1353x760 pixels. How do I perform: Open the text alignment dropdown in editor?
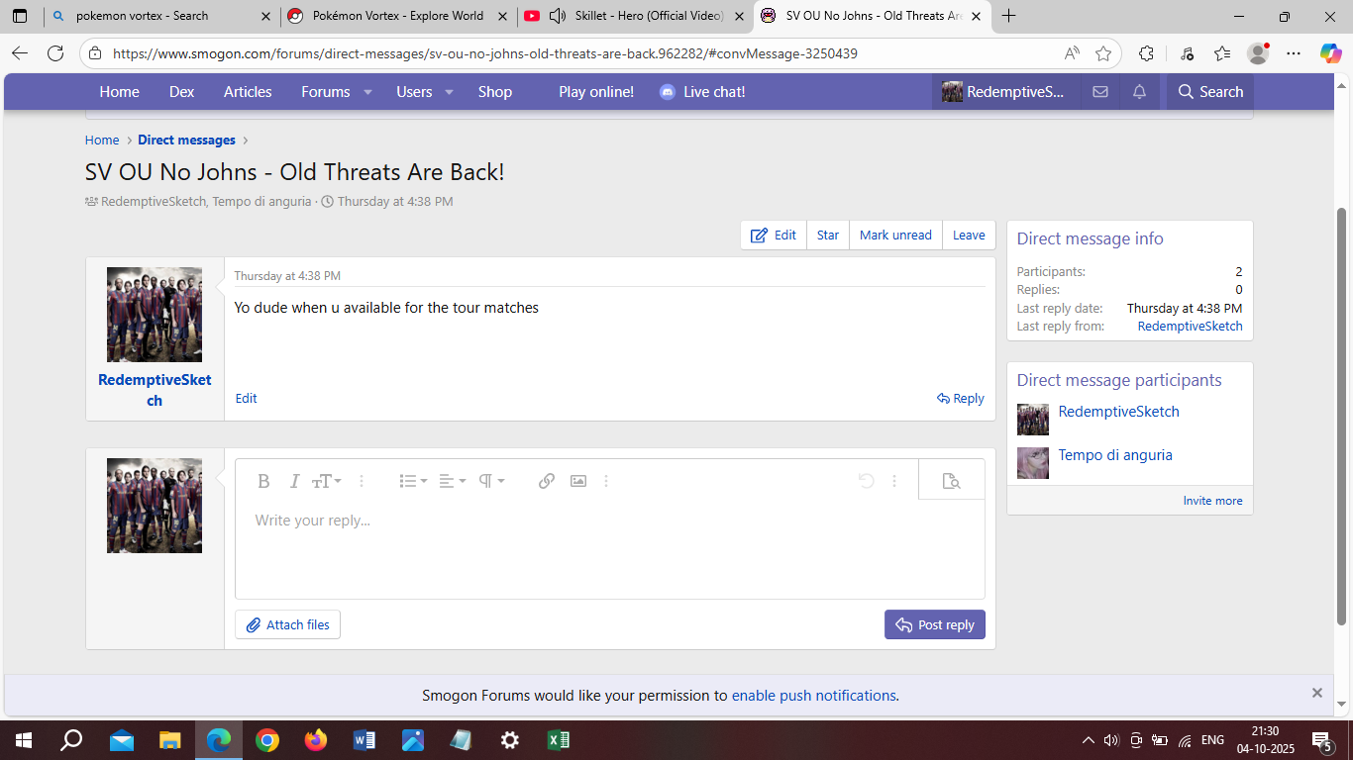(x=452, y=481)
